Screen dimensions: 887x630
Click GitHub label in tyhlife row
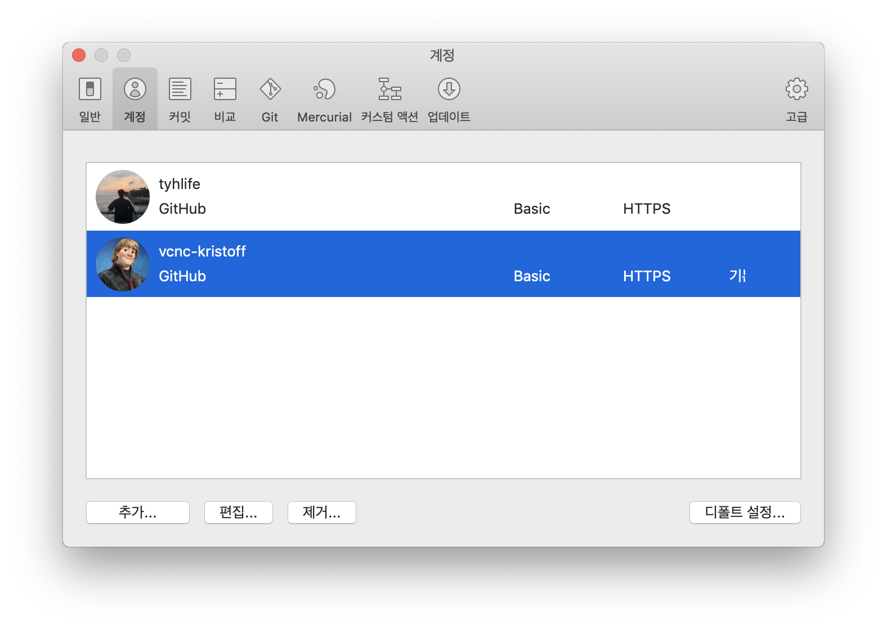pos(182,209)
